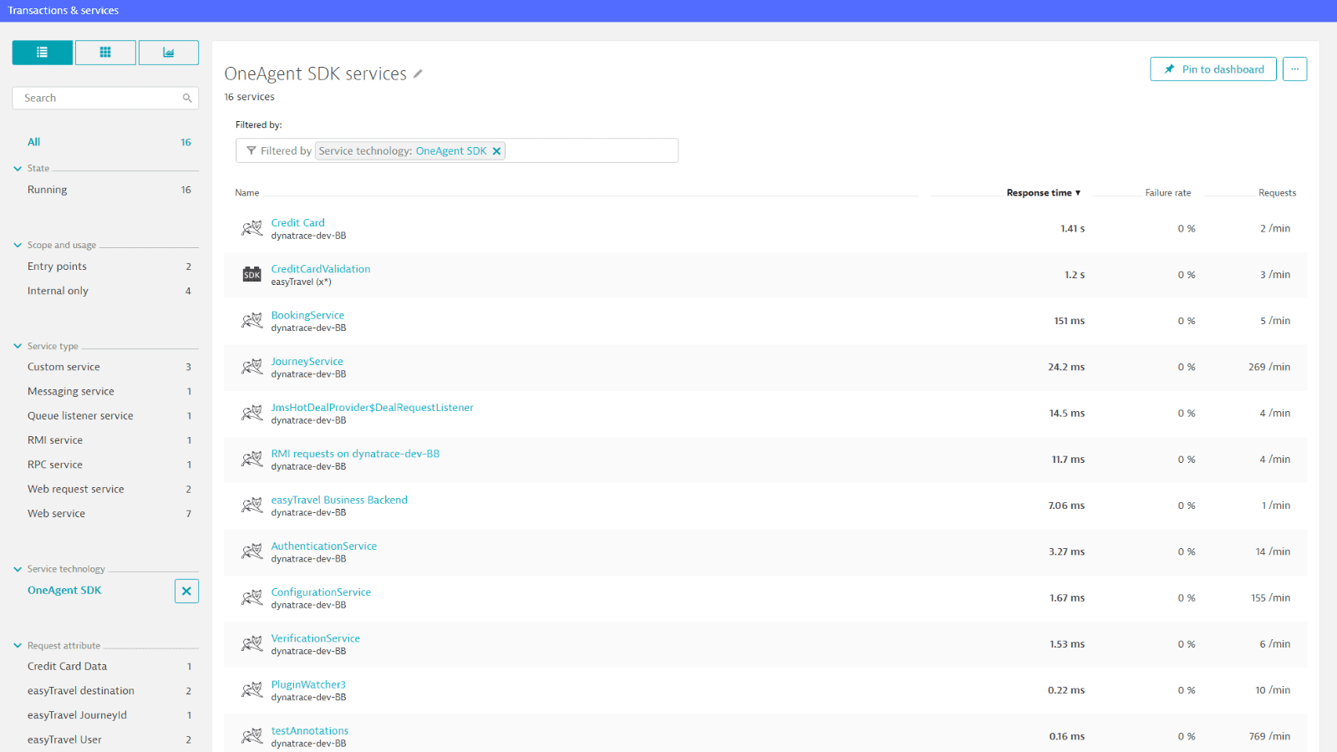Collapse the Scope and usage section
This screenshot has height=752, width=1337.
coord(18,246)
